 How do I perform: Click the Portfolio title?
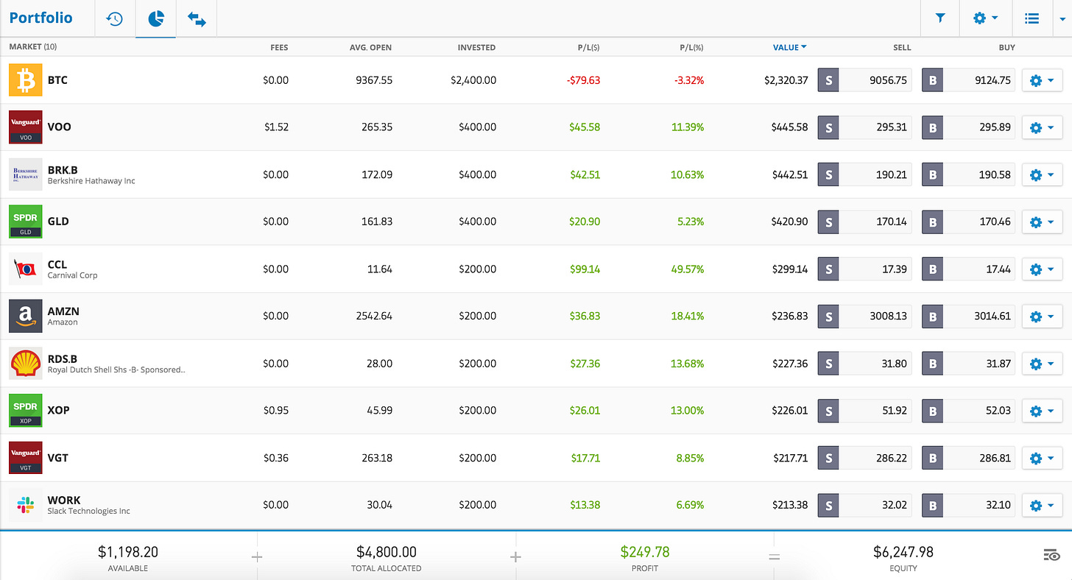(x=41, y=18)
